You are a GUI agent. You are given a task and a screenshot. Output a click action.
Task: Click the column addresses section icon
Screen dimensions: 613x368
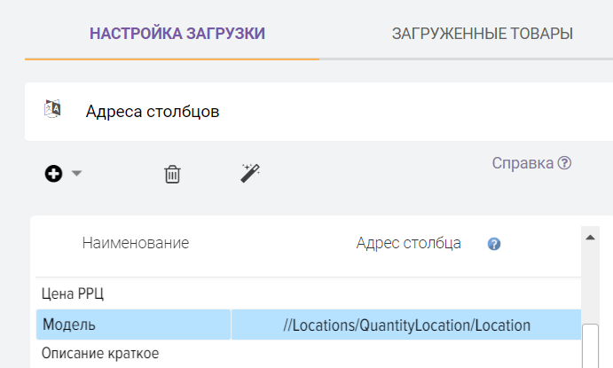(52, 109)
